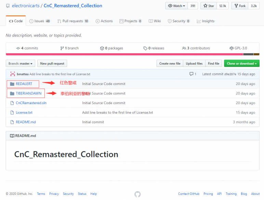View the 12.1k stargazers count

(x=223, y=6)
